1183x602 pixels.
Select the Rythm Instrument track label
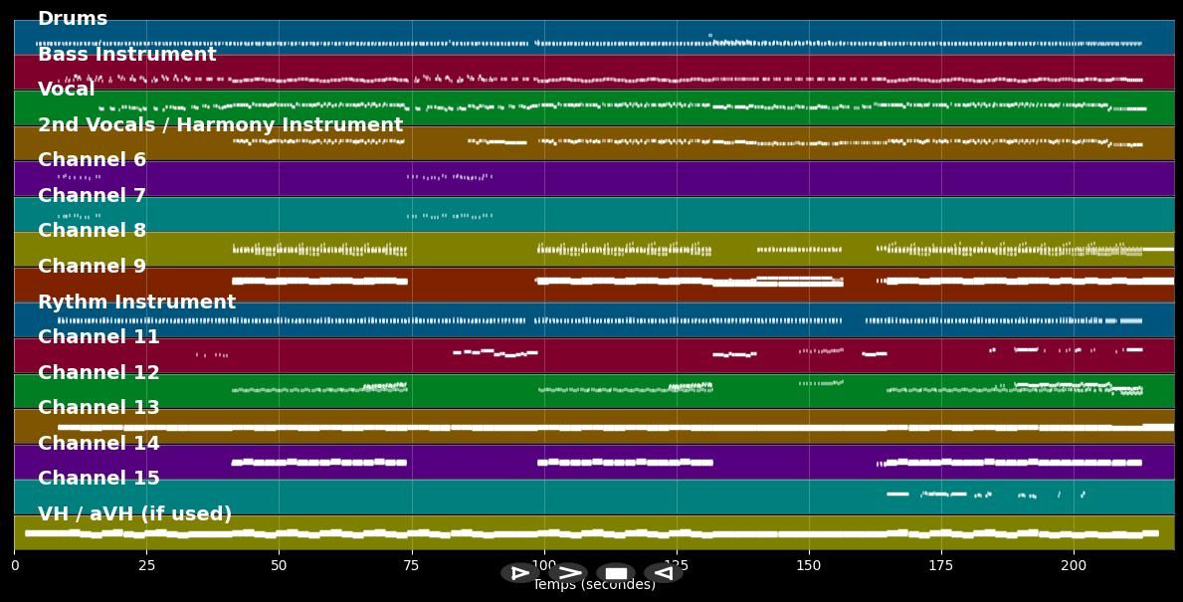coord(136,302)
